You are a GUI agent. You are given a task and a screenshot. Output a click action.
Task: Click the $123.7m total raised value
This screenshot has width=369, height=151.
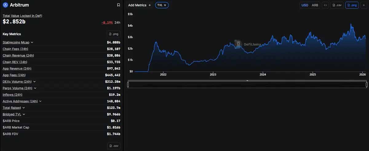[114, 108]
